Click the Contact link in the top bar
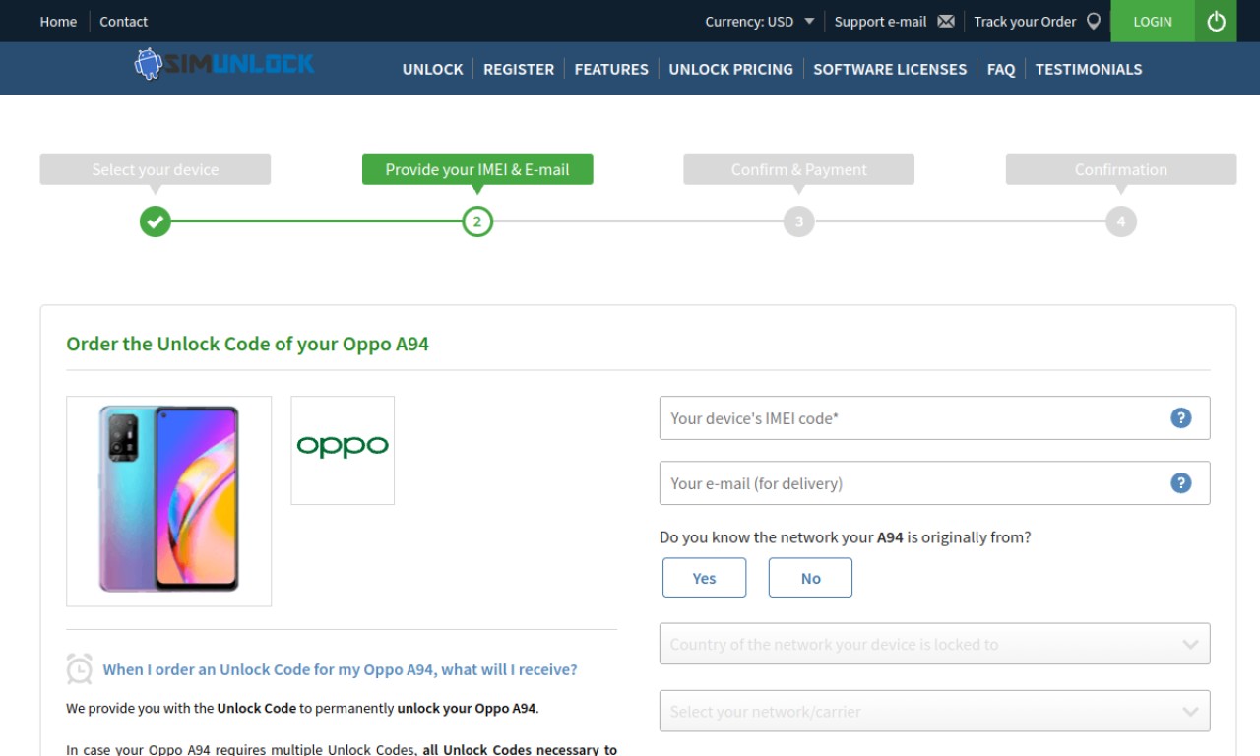1260x756 pixels. click(123, 21)
